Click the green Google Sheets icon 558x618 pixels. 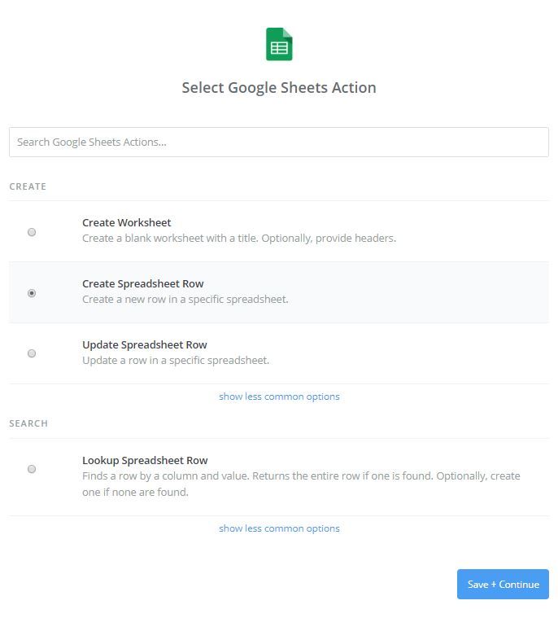(279, 44)
